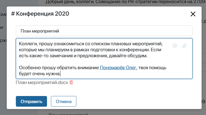Click the План мероприятий title field

pyautogui.click(x=104, y=31)
